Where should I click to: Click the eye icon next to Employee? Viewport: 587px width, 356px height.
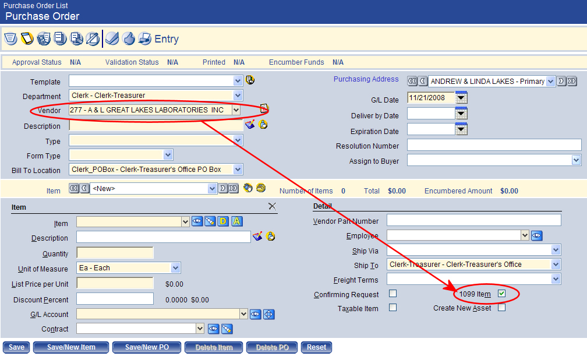coord(536,235)
